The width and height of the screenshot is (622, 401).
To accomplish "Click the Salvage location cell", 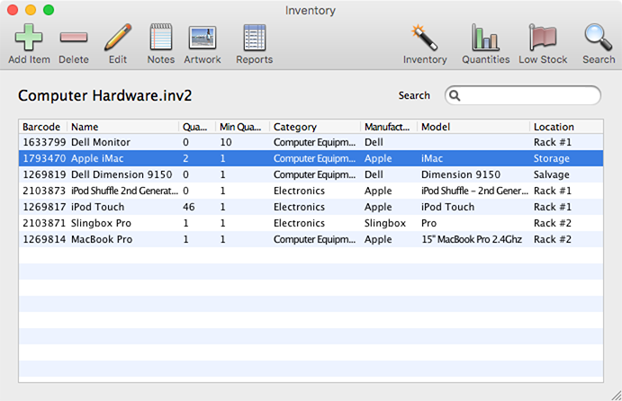I will coord(552,174).
